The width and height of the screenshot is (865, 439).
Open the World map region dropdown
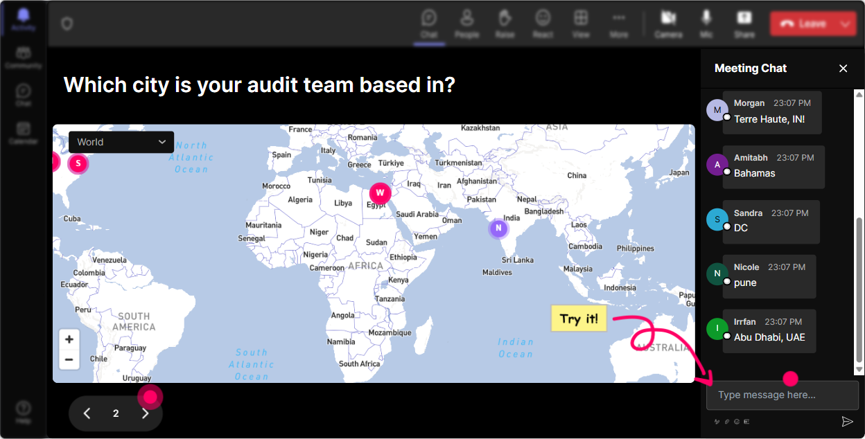point(121,142)
